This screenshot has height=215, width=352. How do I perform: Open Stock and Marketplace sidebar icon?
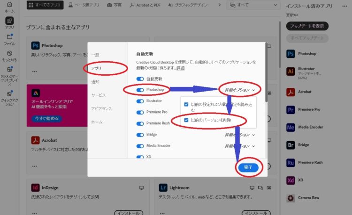[x=9, y=69]
